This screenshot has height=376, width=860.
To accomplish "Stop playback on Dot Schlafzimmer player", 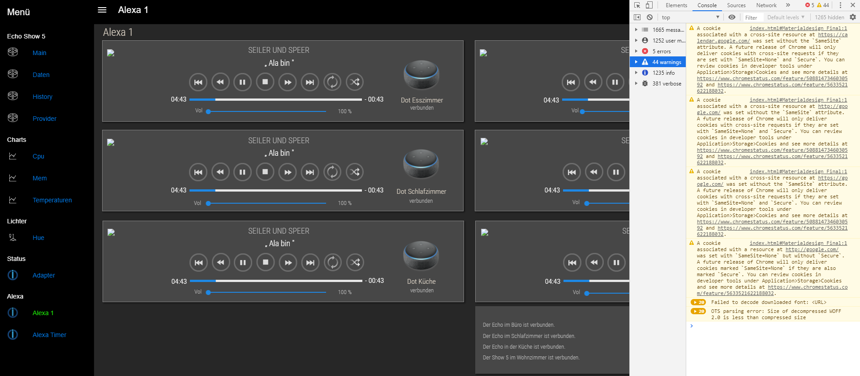I will pos(265,172).
